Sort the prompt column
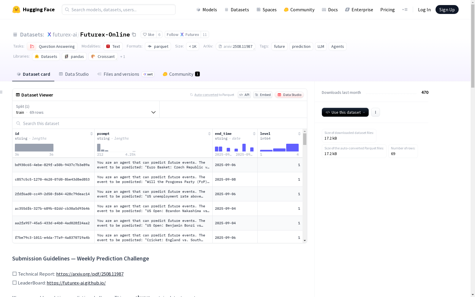475x297 pixels. [x=209, y=134]
